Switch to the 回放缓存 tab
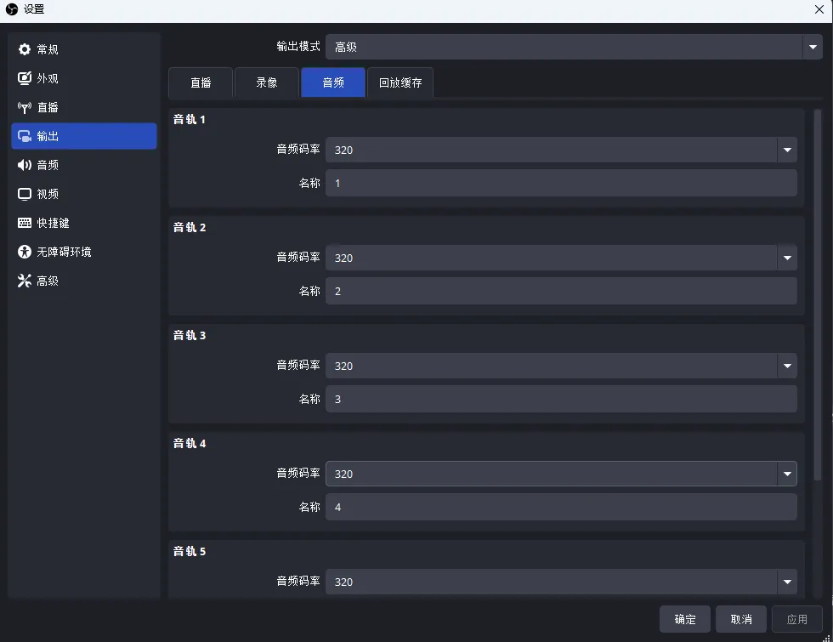 tap(400, 82)
